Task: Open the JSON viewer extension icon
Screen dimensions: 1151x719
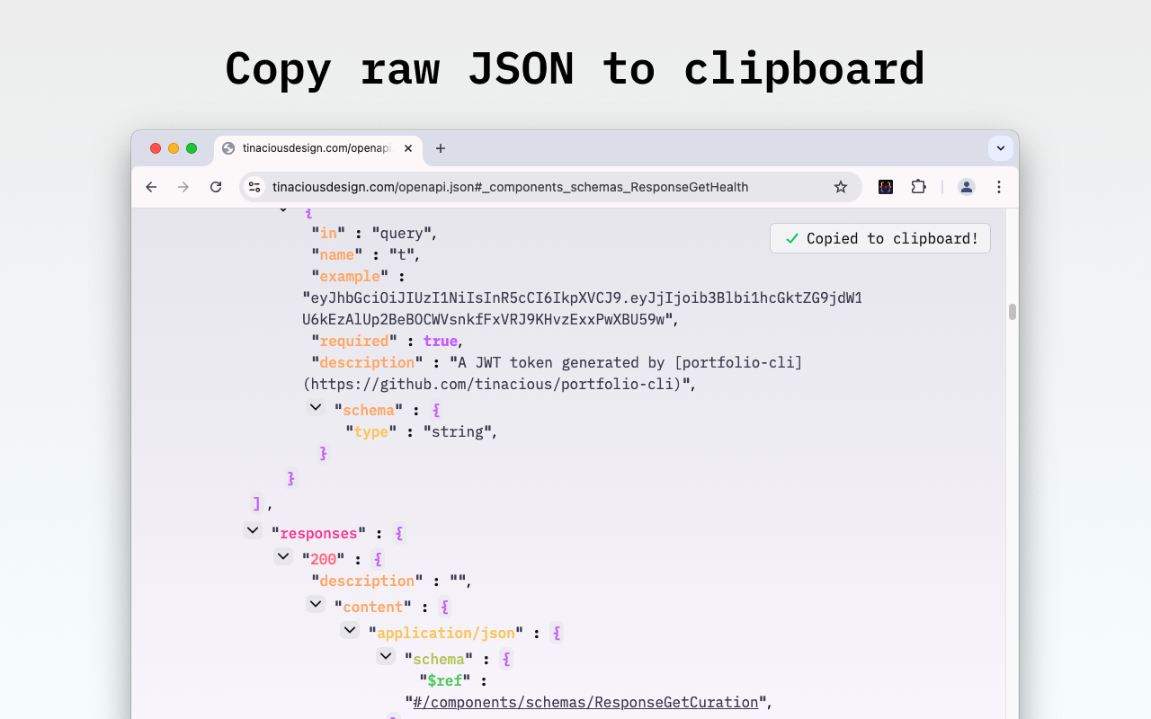Action: [x=886, y=187]
